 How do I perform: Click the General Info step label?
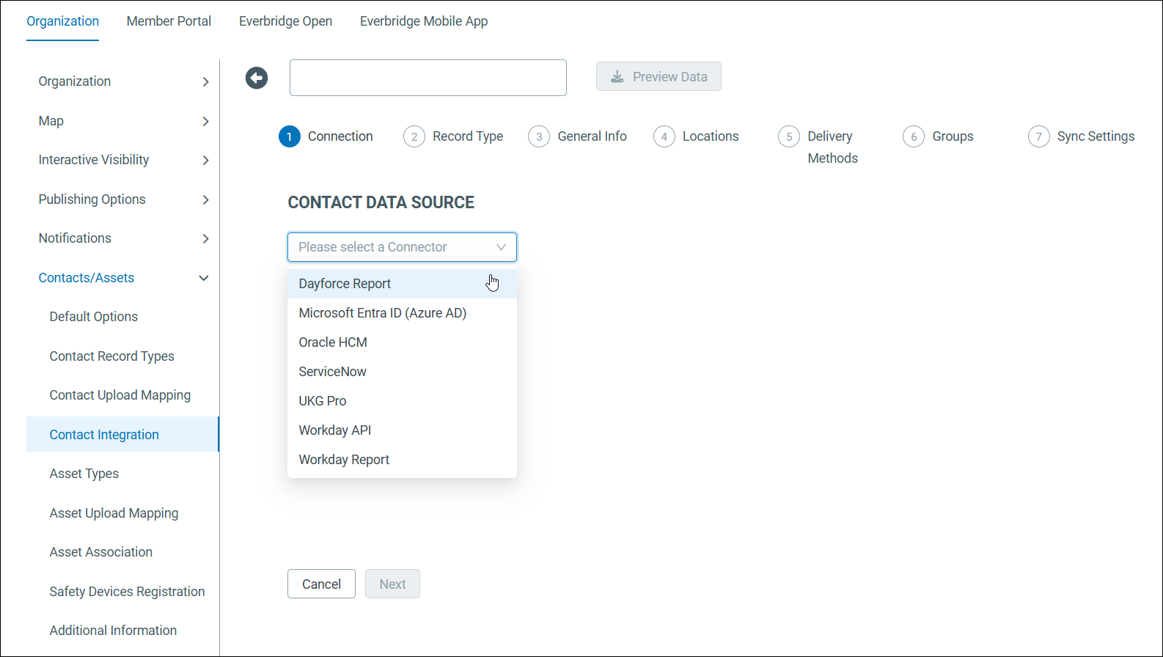[592, 136]
